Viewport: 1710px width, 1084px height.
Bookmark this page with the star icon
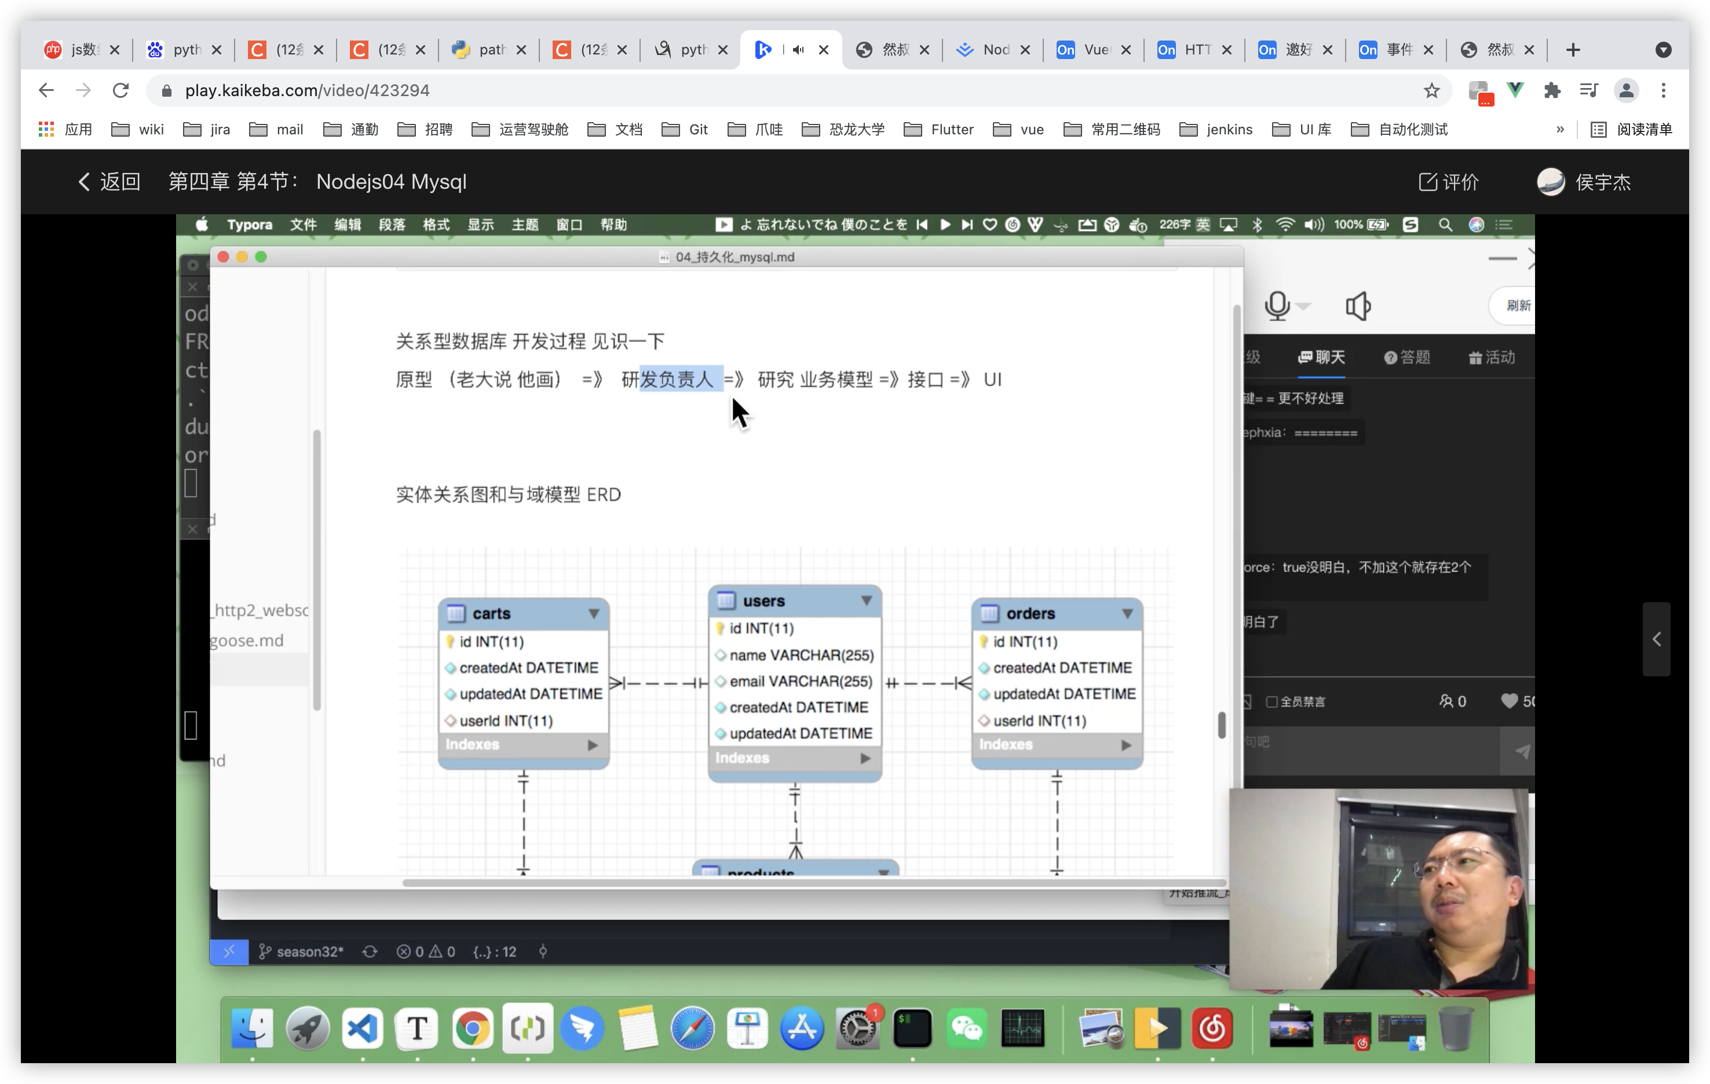click(1431, 90)
